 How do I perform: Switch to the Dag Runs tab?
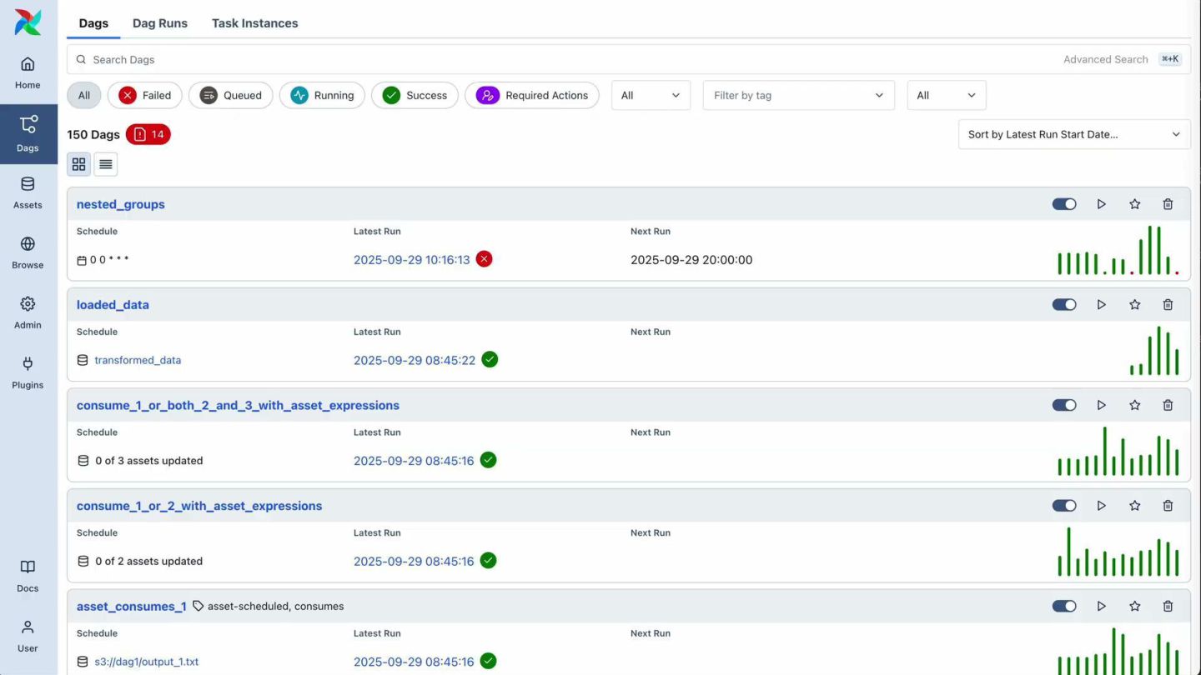(159, 23)
